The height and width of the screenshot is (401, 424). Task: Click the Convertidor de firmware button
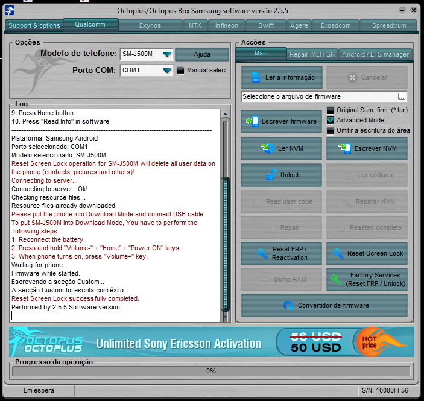324,306
